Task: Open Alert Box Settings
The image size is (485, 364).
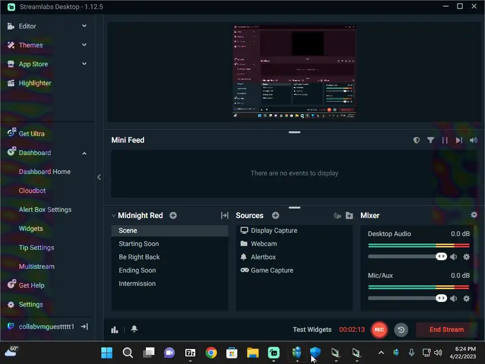Action: point(45,209)
